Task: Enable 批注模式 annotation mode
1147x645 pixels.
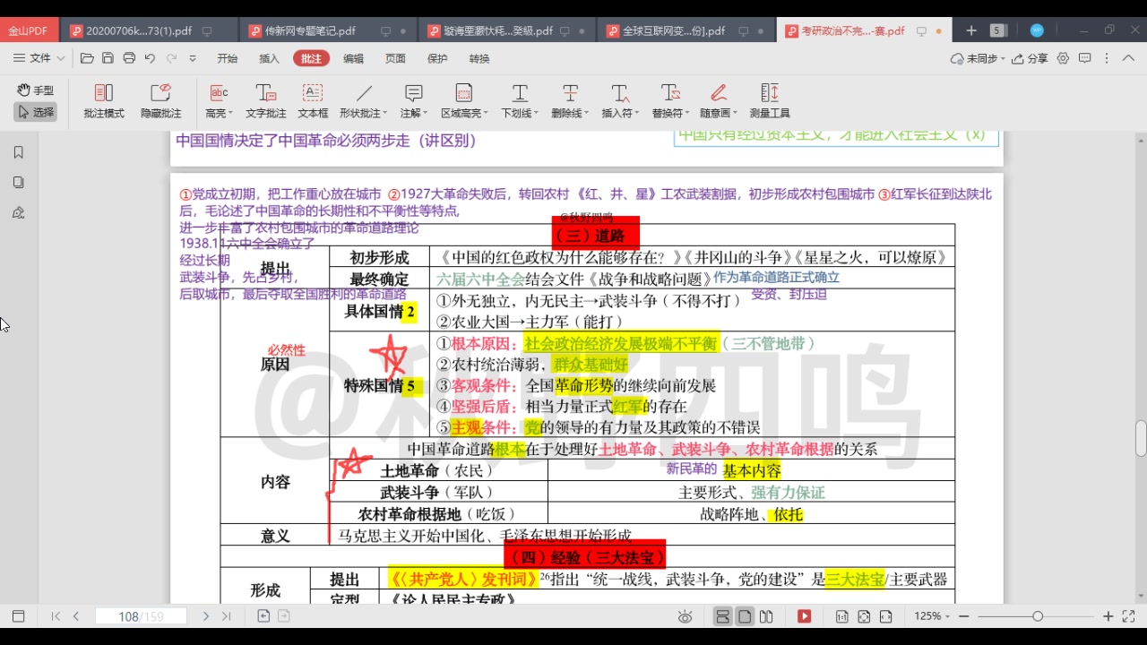Action: 104,101
